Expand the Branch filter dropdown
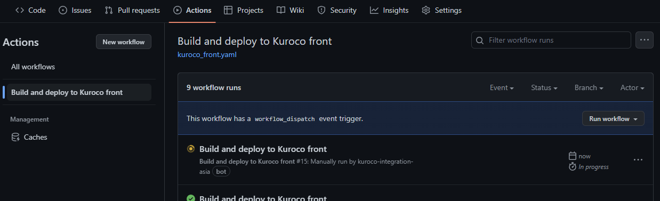Screen dimensions: 660x201 coord(589,88)
